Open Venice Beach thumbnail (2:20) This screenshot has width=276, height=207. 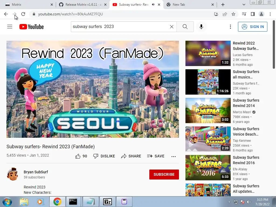pyautogui.click(x=208, y=139)
